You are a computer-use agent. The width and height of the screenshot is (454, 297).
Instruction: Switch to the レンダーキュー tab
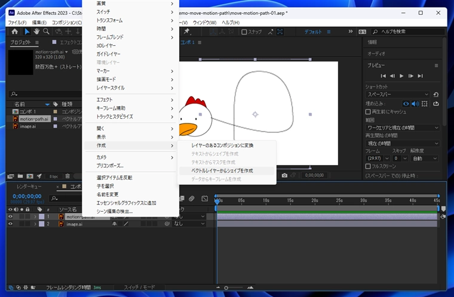click(x=29, y=187)
